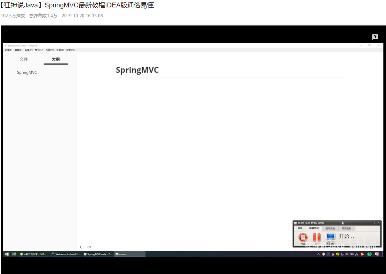The width and height of the screenshot is (386, 274).
Task: Click the red recording tray icon
Action: tap(324, 254)
